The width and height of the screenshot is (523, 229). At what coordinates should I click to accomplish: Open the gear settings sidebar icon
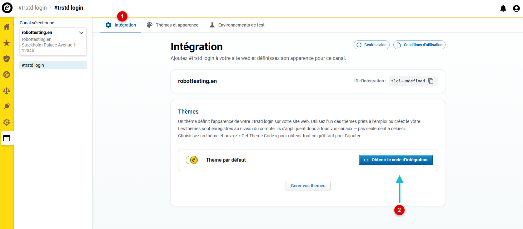click(x=7, y=122)
